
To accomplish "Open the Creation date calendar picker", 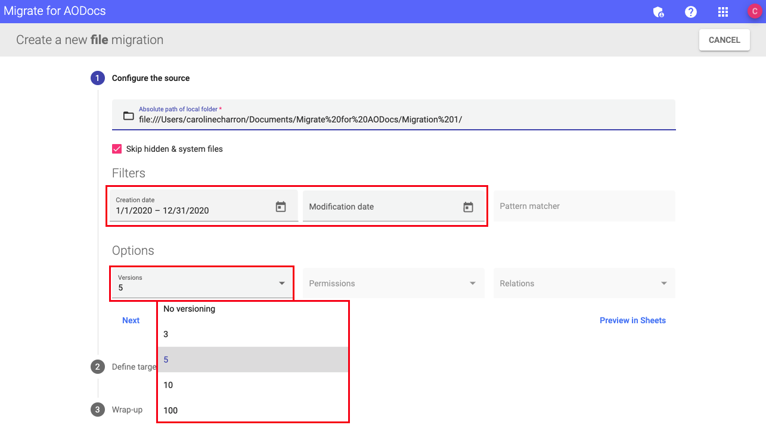I will tap(280, 205).
